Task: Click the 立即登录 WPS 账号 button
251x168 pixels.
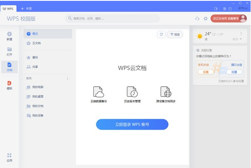Action: click(x=132, y=125)
